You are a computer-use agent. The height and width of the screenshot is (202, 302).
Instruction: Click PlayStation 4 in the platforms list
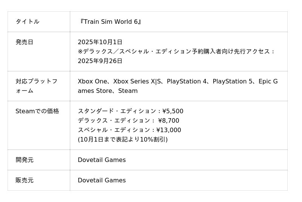click(x=188, y=81)
